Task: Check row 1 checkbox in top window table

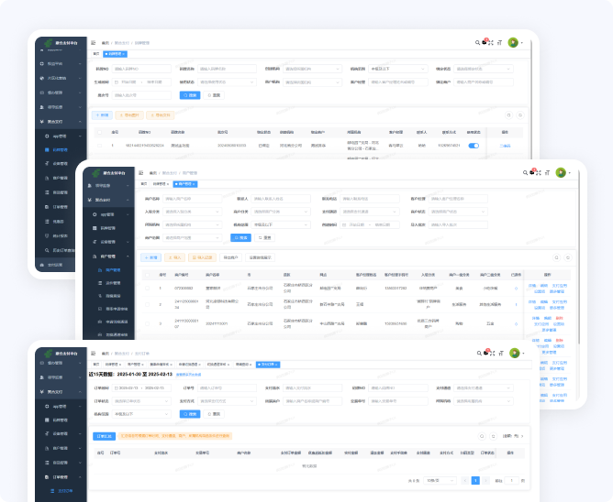Action: pyautogui.click(x=100, y=146)
